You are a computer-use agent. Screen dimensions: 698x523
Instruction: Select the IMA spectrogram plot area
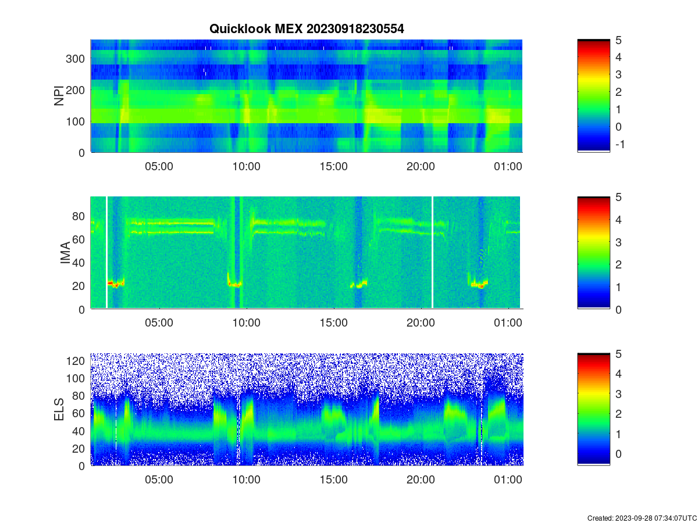(305, 252)
